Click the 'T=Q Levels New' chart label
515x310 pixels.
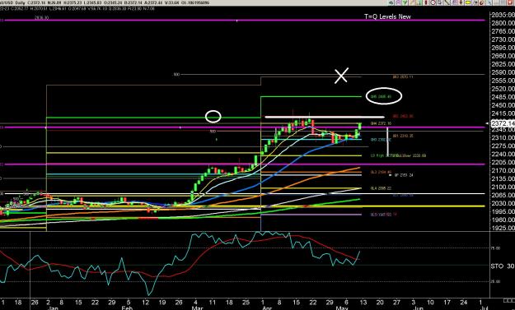click(x=387, y=16)
